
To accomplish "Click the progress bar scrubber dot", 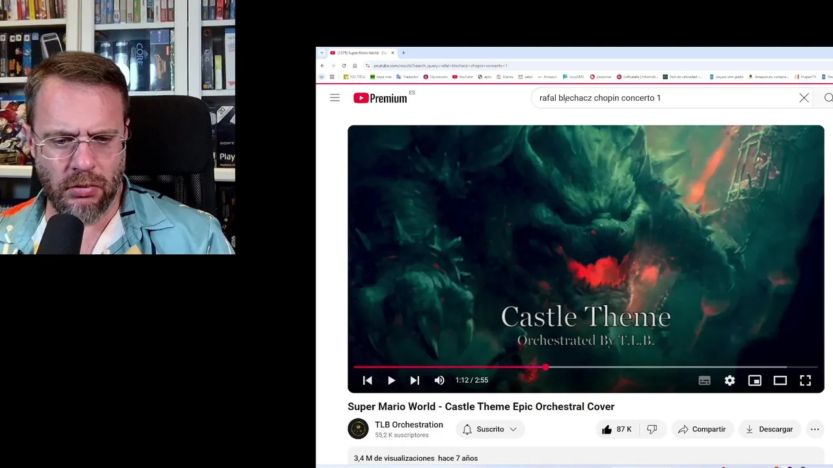I will [x=545, y=367].
